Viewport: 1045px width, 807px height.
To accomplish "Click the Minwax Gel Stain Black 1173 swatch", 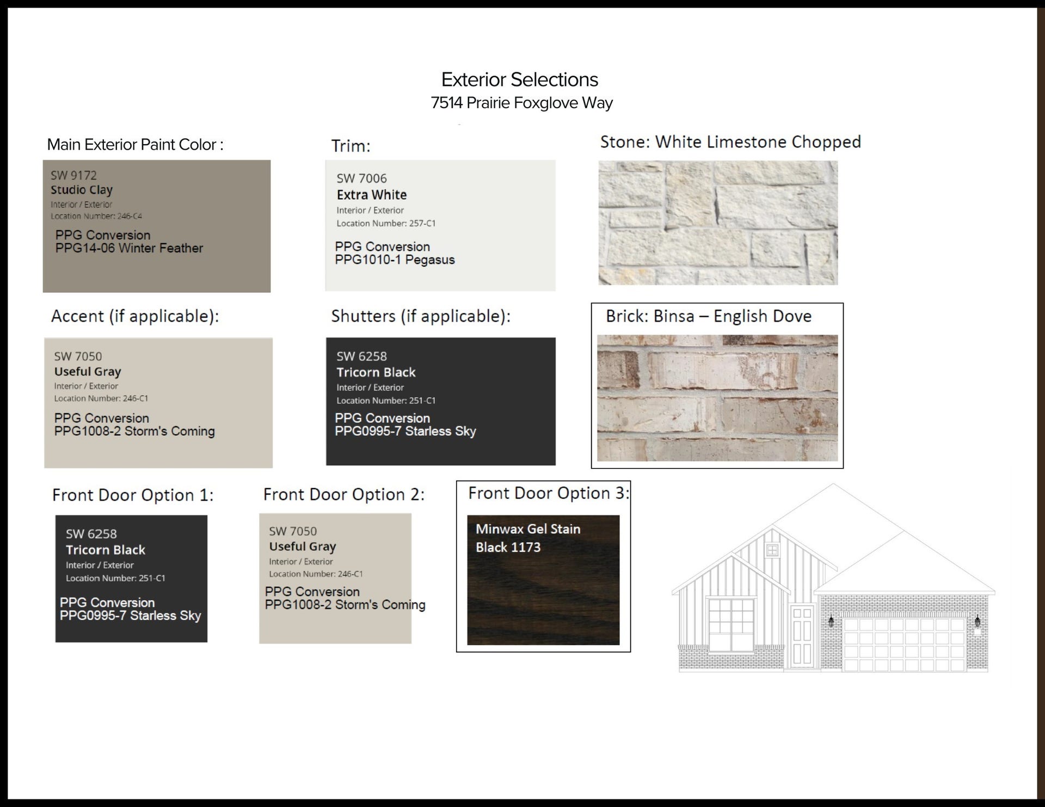I will pos(543,580).
